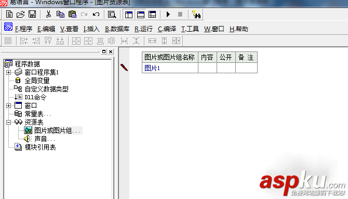Click the 公开 cell of 图片1 row
Viewport: 348px width, 199px height.
point(226,68)
